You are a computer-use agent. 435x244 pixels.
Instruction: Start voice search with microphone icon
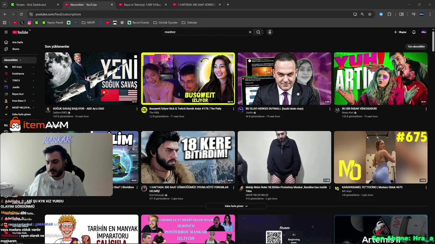click(270, 32)
